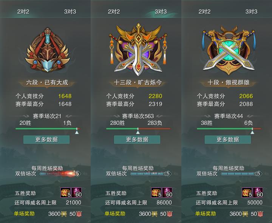Viewport: 272px width, 223px height.
Task: Click red shield icon beside 50 in right panel
Action: 260,214
